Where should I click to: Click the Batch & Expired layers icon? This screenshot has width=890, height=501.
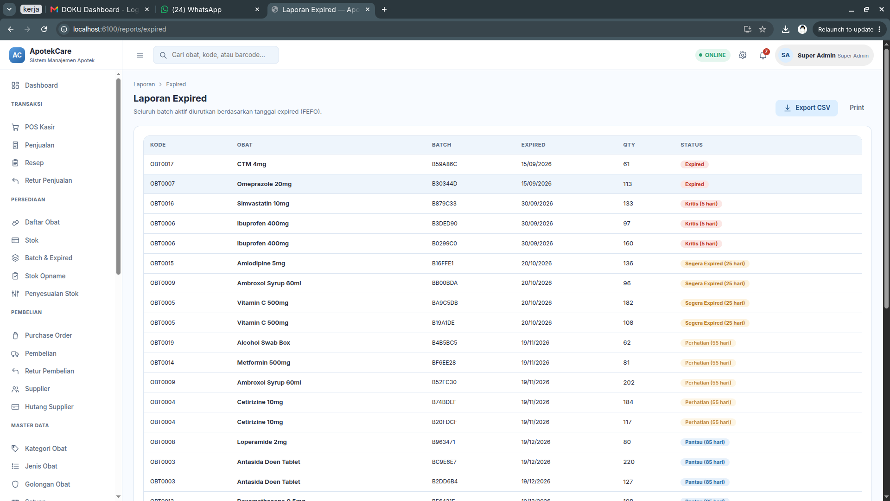[15, 258]
